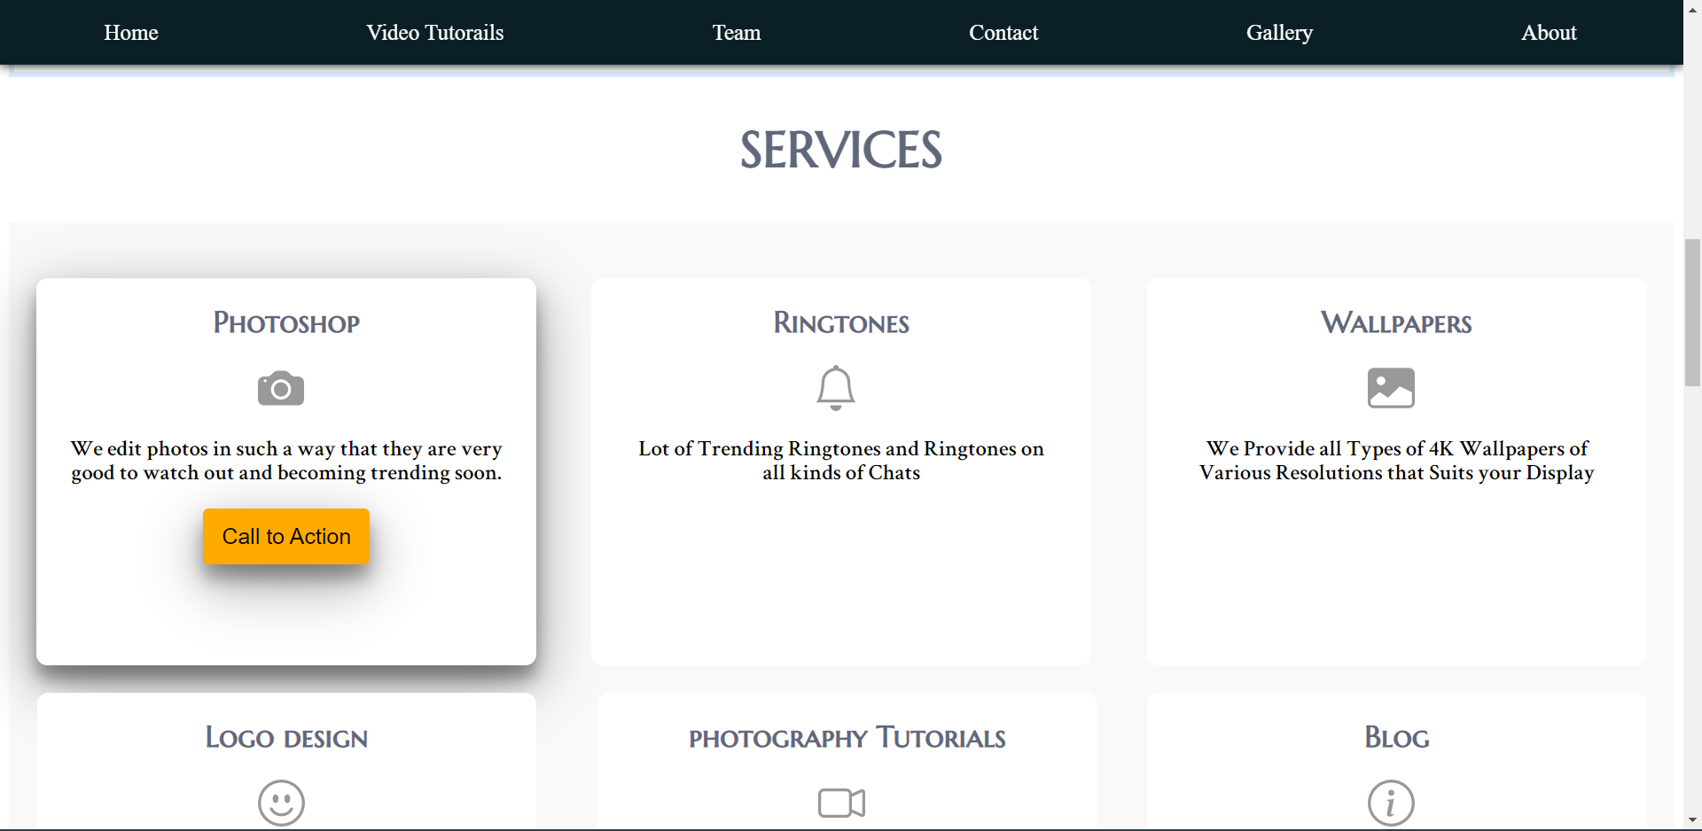Viewport: 1702px width, 831px height.
Task: Open the Gallery nav link
Action: 1278,33
